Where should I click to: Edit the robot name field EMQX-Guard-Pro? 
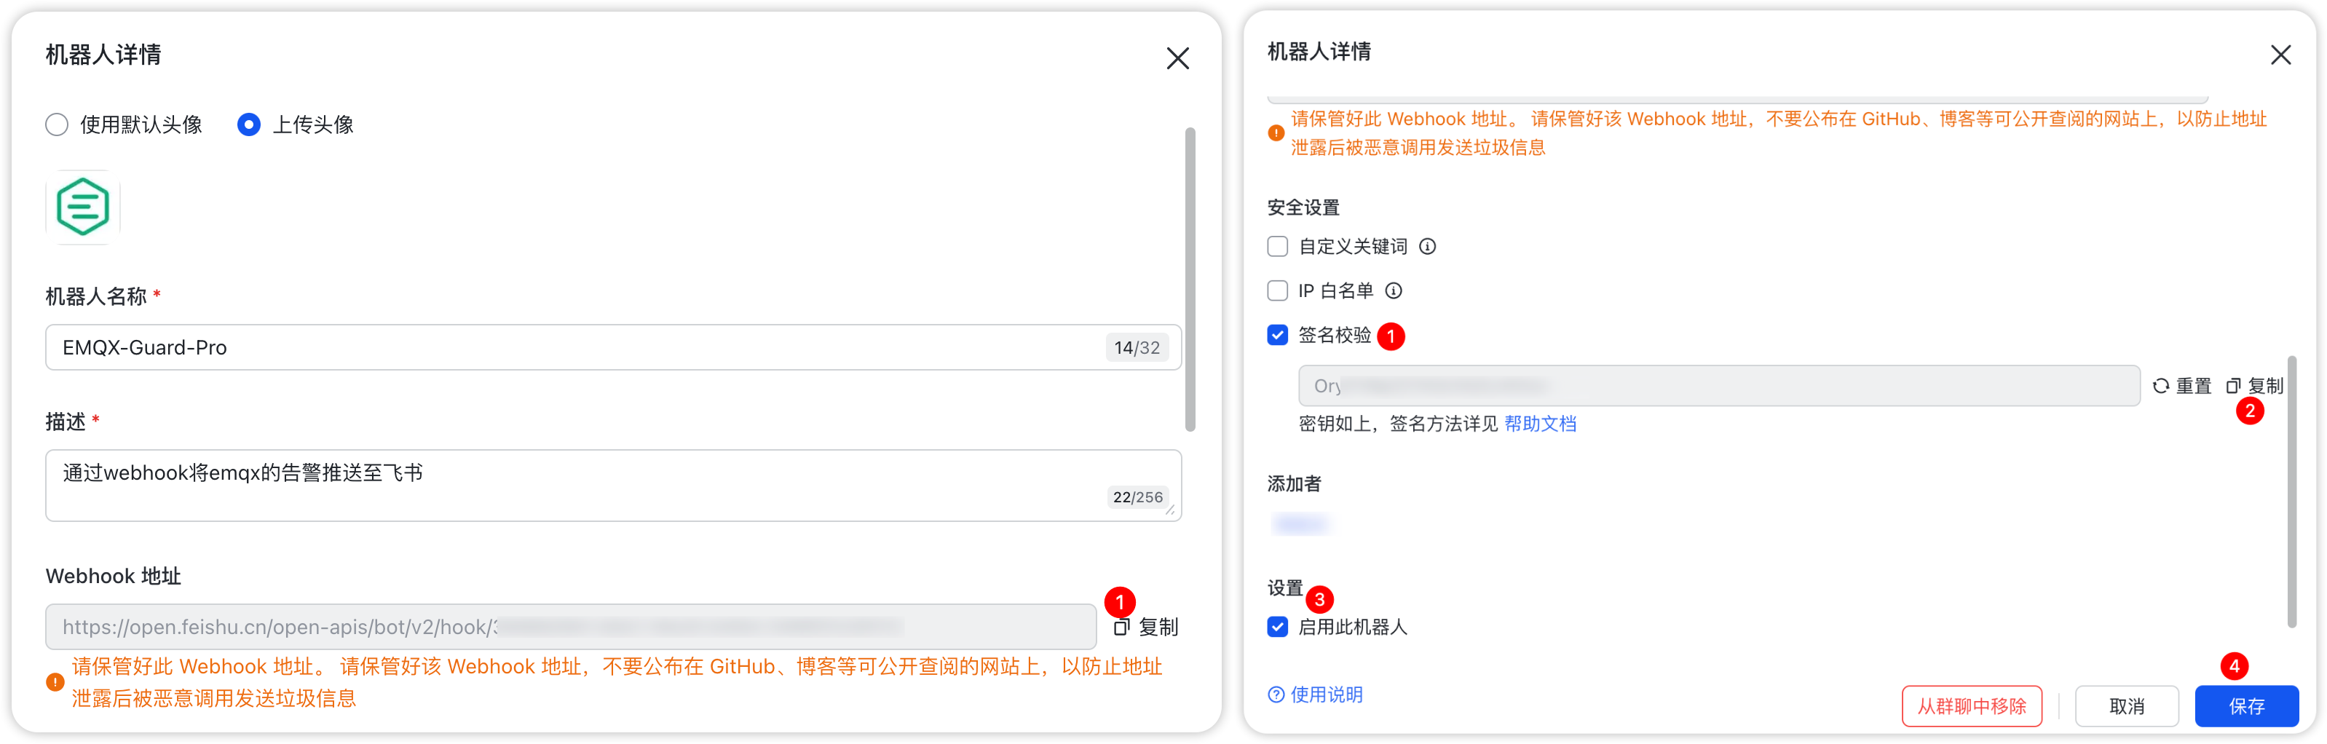click(x=613, y=348)
